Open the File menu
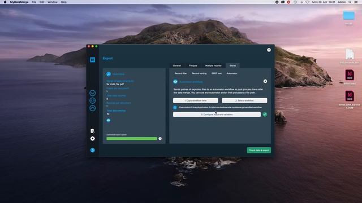Image resolution: width=362 pixels, height=203 pixels. 34,2
